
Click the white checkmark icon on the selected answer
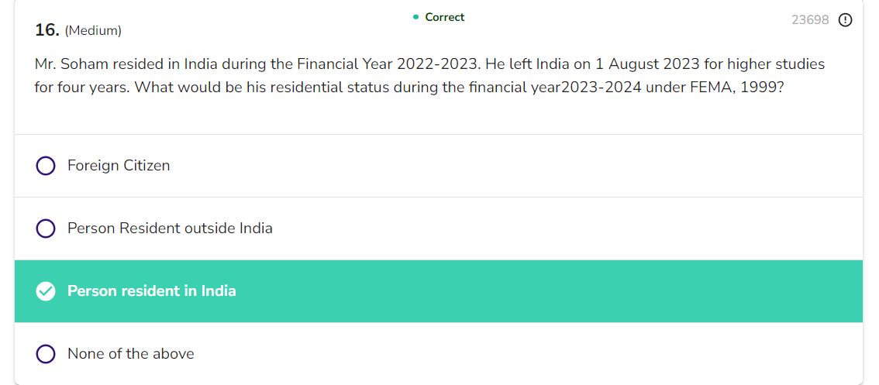click(x=46, y=291)
